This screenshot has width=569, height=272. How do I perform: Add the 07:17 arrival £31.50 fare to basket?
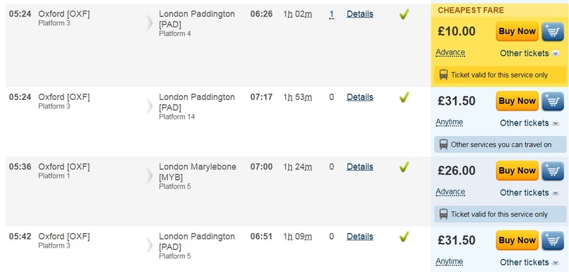[x=553, y=101]
